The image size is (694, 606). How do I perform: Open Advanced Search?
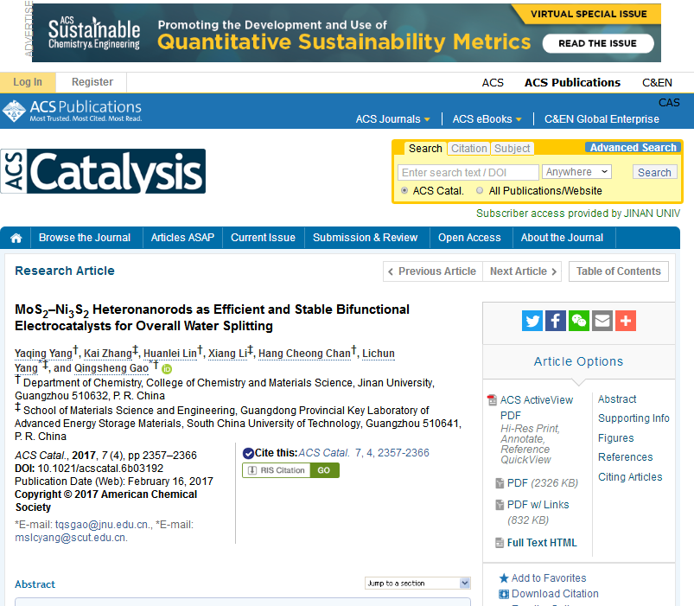pyautogui.click(x=633, y=148)
